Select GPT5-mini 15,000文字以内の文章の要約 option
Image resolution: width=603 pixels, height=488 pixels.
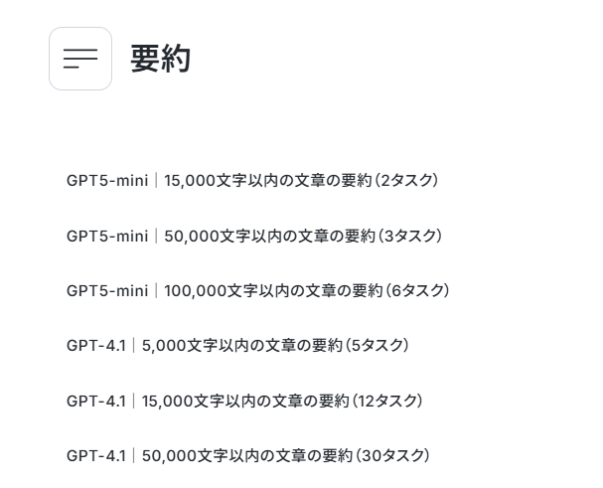[x=252, y=181]
